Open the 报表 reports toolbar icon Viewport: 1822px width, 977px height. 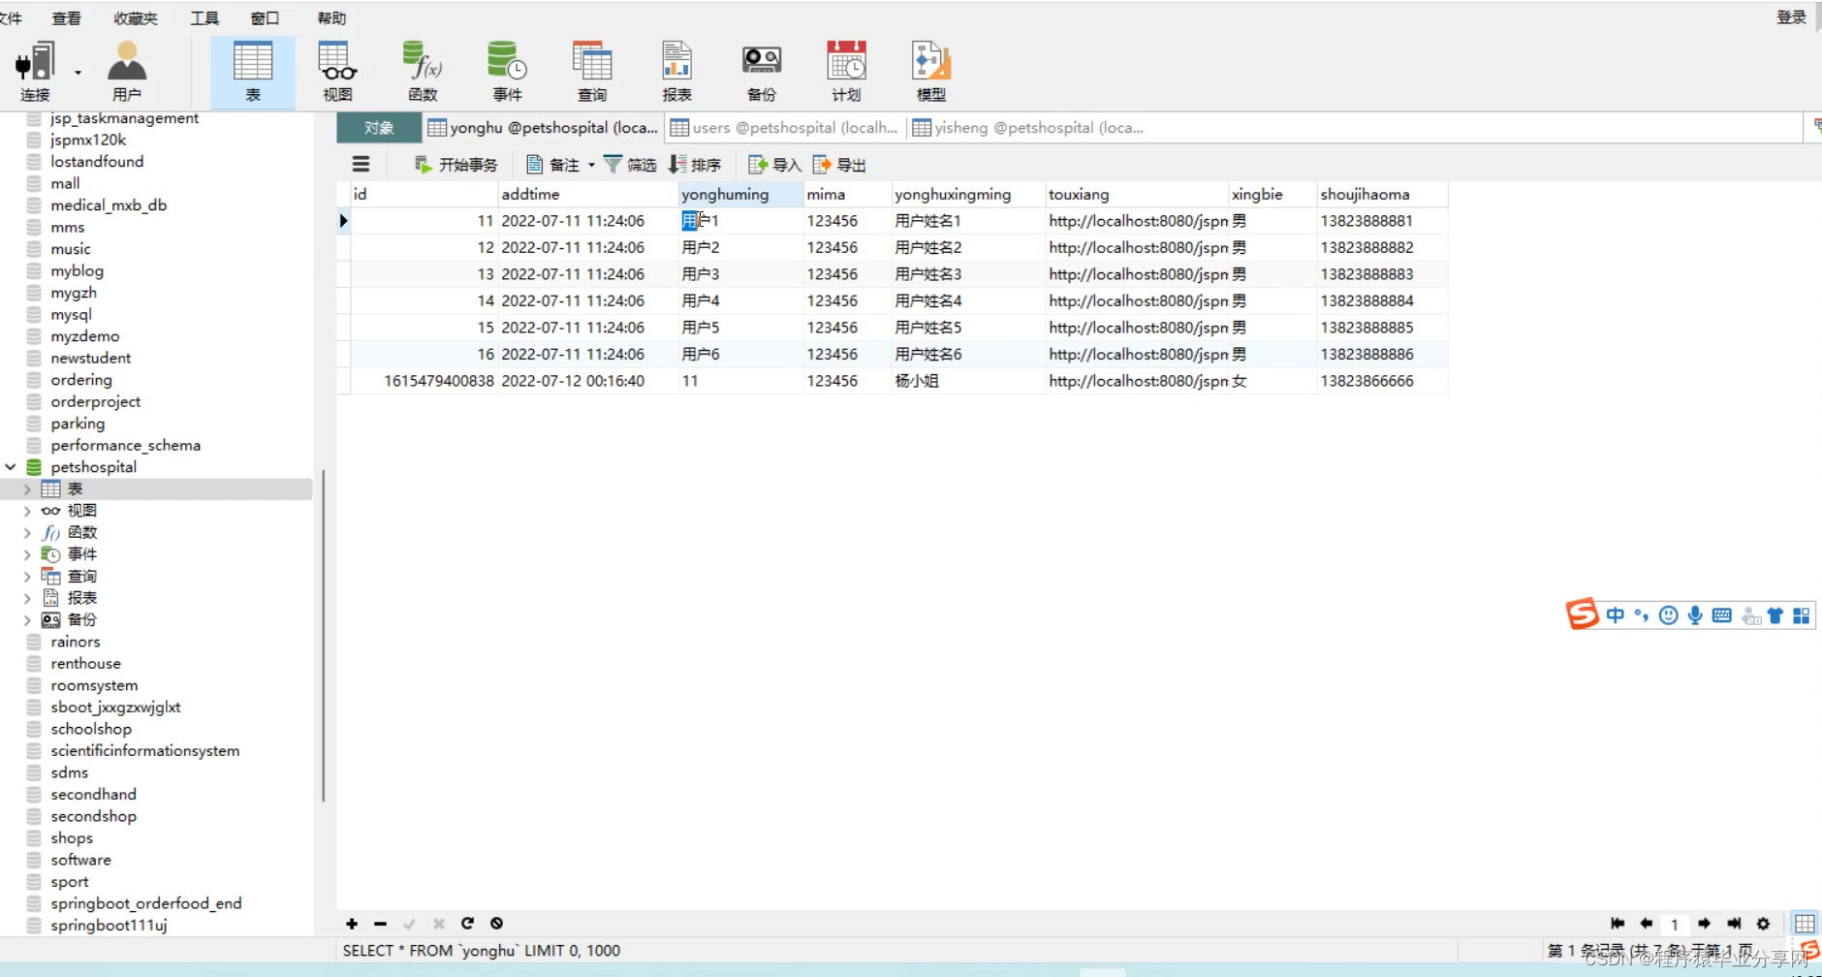676,71
